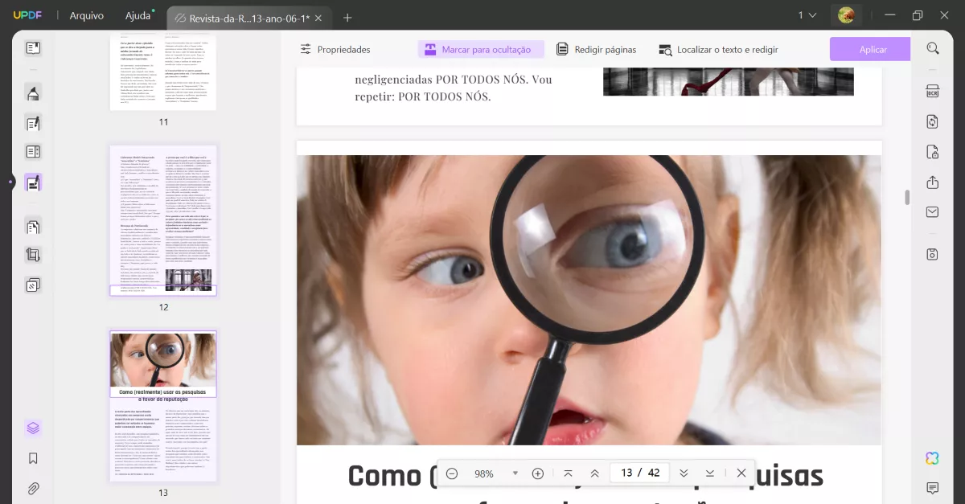Select the Crop Pages tool
Viewport: 965px width, 504px height.
coord(32,254)
